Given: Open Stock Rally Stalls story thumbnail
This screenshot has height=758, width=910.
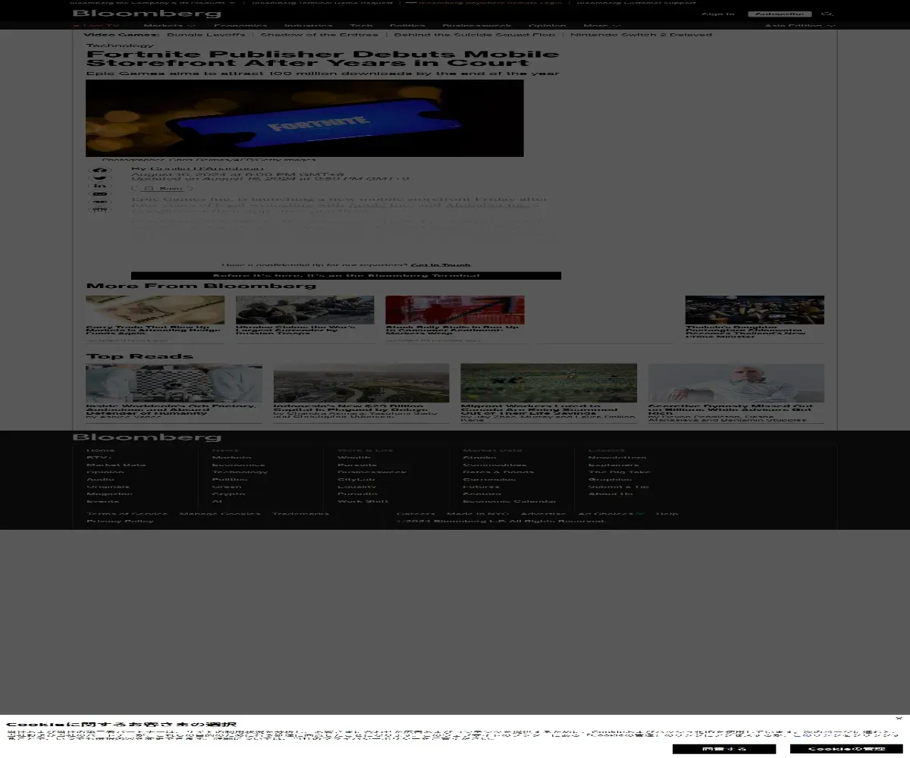Looking at the screenshot, I should click(455, 310).
